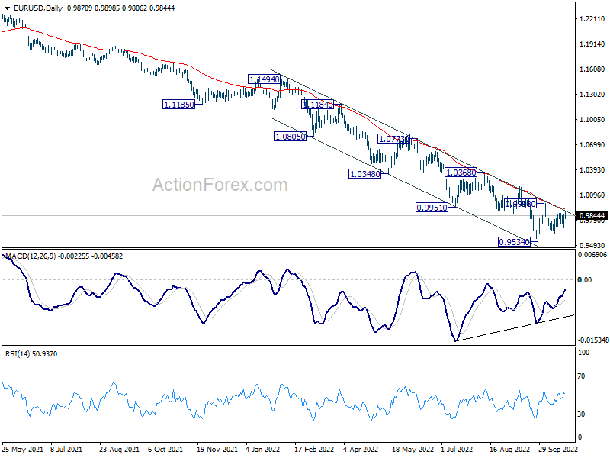
Task: Click the 1.22110 price axis value
Action: pyautogui.click(x=592, y=18)
